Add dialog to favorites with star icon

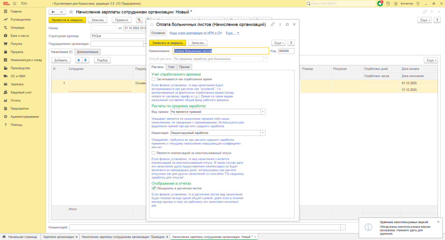point(152,25)
